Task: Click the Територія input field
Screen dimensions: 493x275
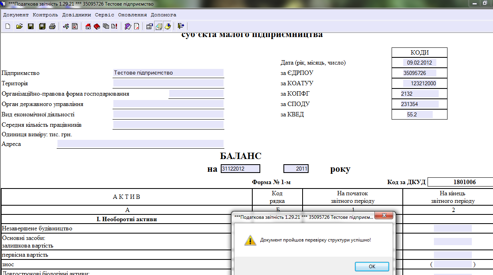Action: tap(168, 83)
